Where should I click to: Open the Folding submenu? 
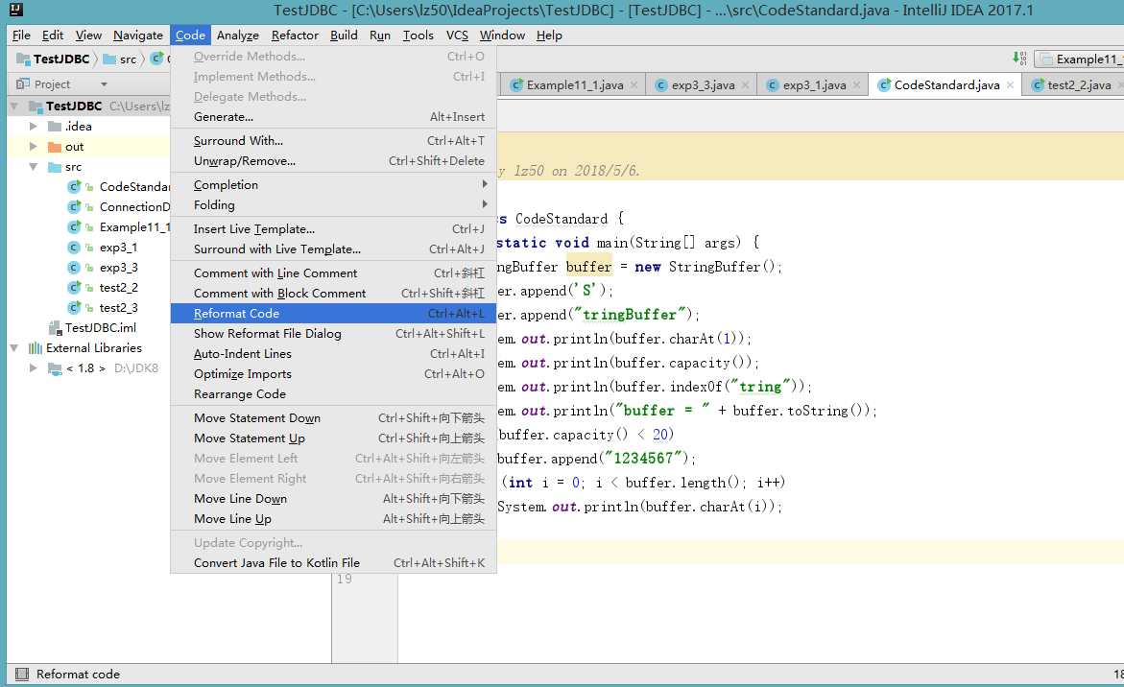point(333,205)
